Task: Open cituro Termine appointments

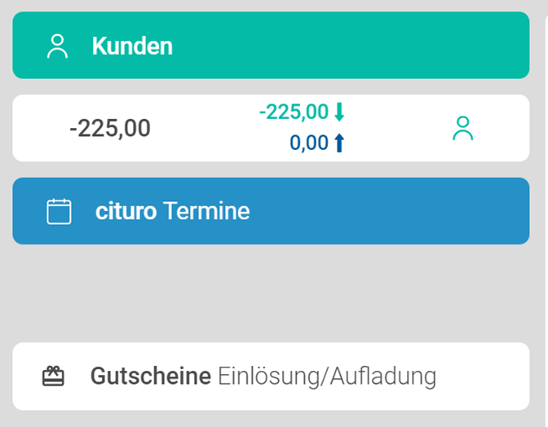Action: tap(271, 211)
